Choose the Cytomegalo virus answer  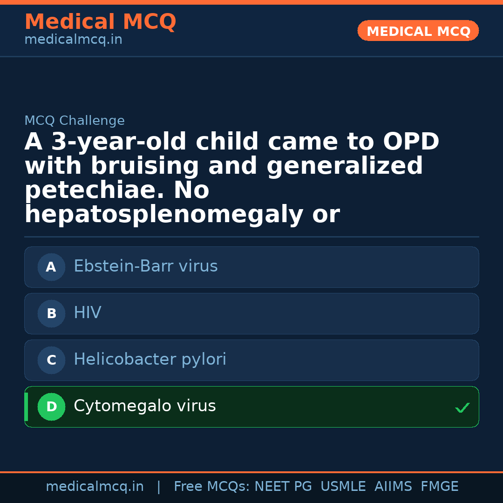click(145, 406)
